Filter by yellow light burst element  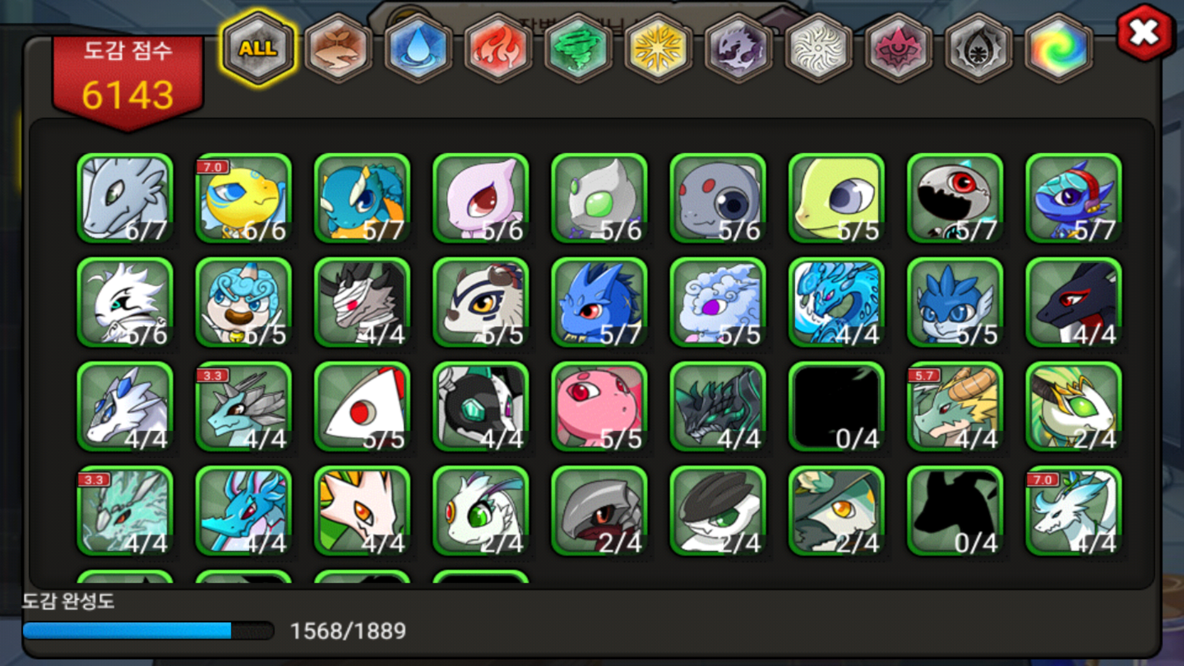[x=659, y=48]
